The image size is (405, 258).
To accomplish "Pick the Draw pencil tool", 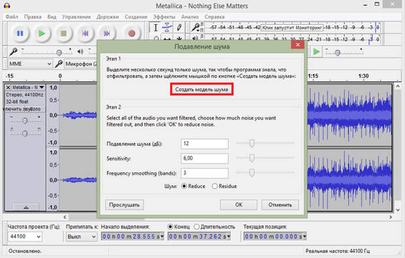I will click(179, 27).
